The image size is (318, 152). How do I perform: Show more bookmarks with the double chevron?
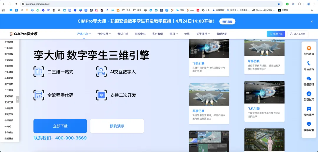pos(312,10)
